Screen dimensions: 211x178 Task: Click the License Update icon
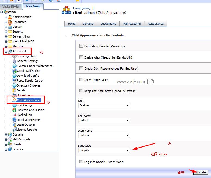click(14, 130)
